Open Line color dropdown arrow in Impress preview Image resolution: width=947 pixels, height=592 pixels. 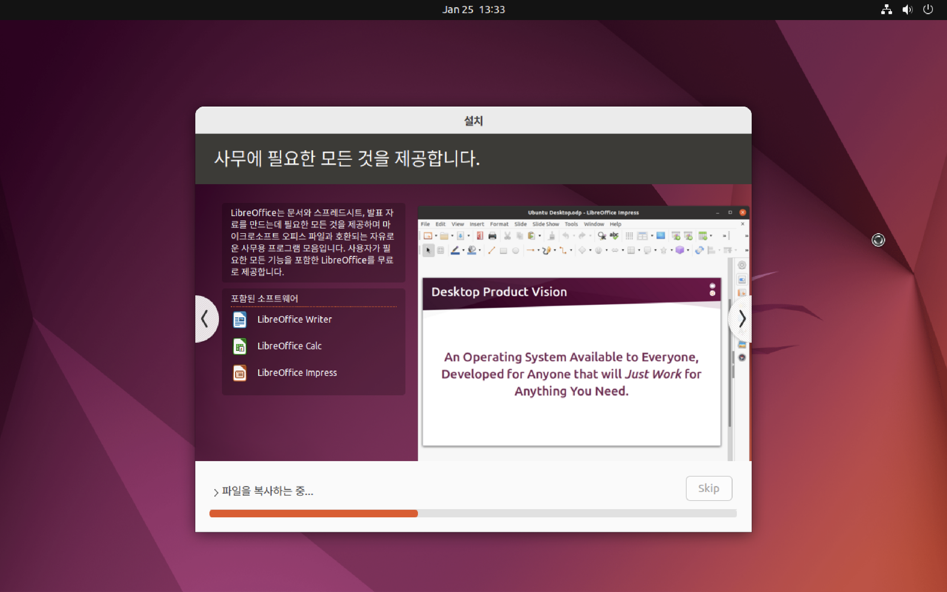[463, 250]
